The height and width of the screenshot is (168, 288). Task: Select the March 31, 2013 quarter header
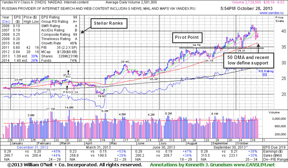(x=98, y=147)
